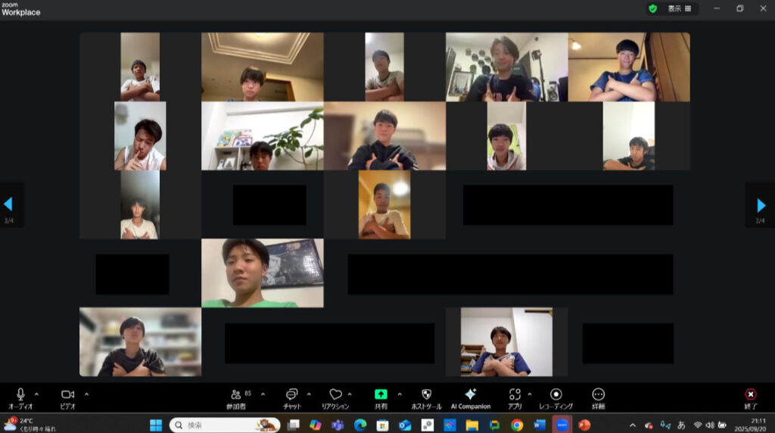Expand audio options arrow next to オーディオ
Screen dimensions: 775x433
point(36,394)
